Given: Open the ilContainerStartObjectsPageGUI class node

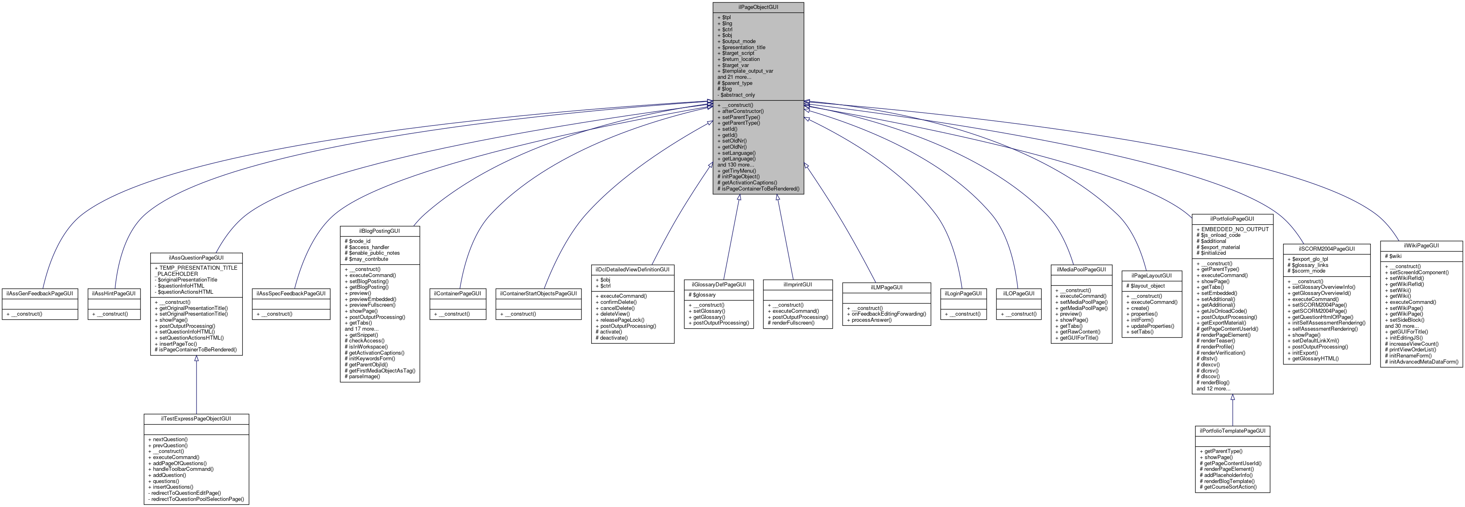Looking at the screenshot, I should click(538, 304).
